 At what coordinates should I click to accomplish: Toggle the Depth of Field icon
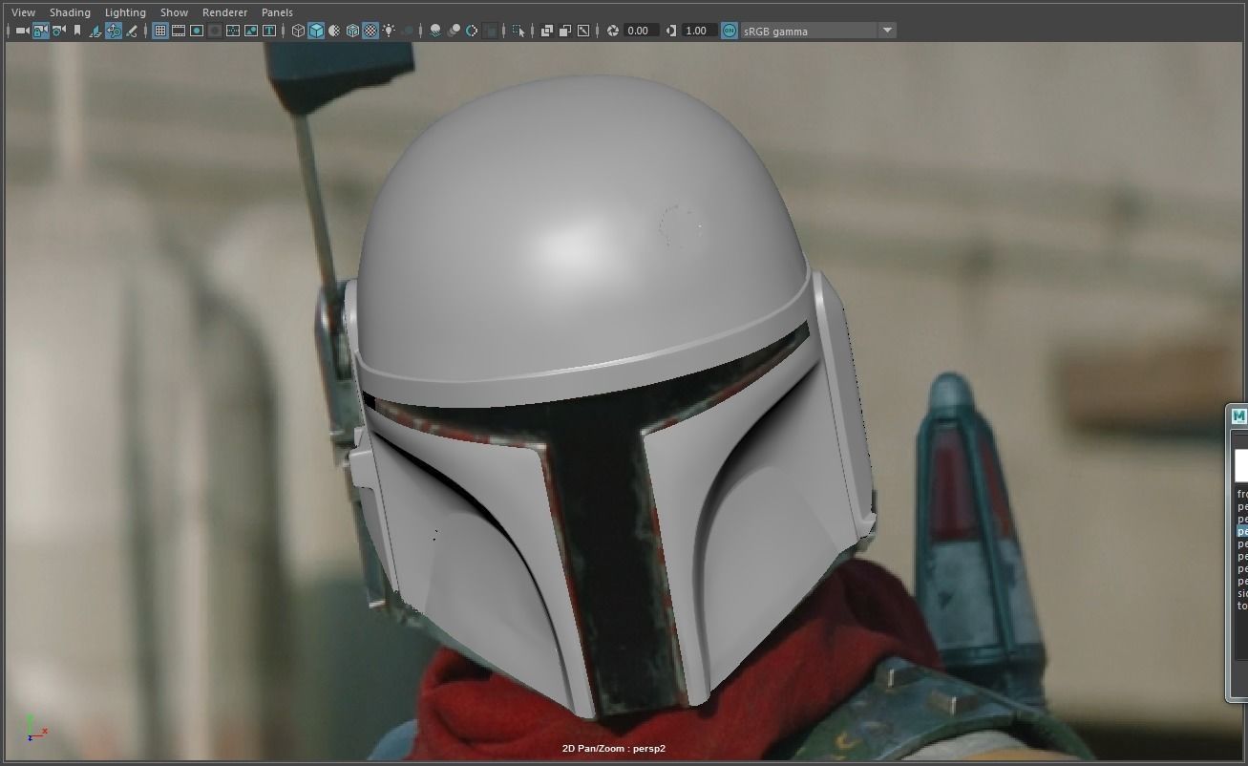pyautogui.click(x=490, y=31)
